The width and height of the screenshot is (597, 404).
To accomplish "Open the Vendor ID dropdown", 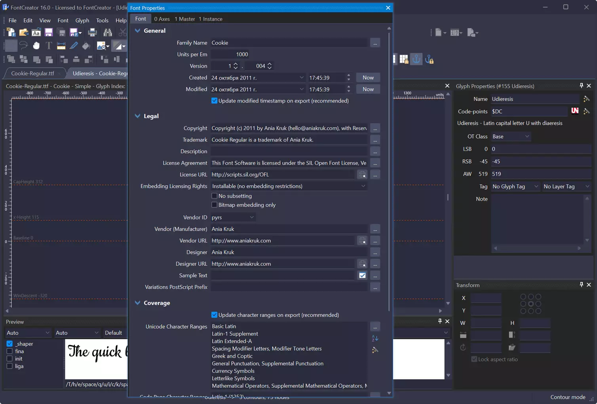I will click(233, 217).
